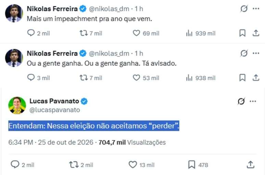The height and width of the screenshot is (175, 265).
Task: Open more options on Lucas Pavanato tweet
Action: [x=253, y=101]
